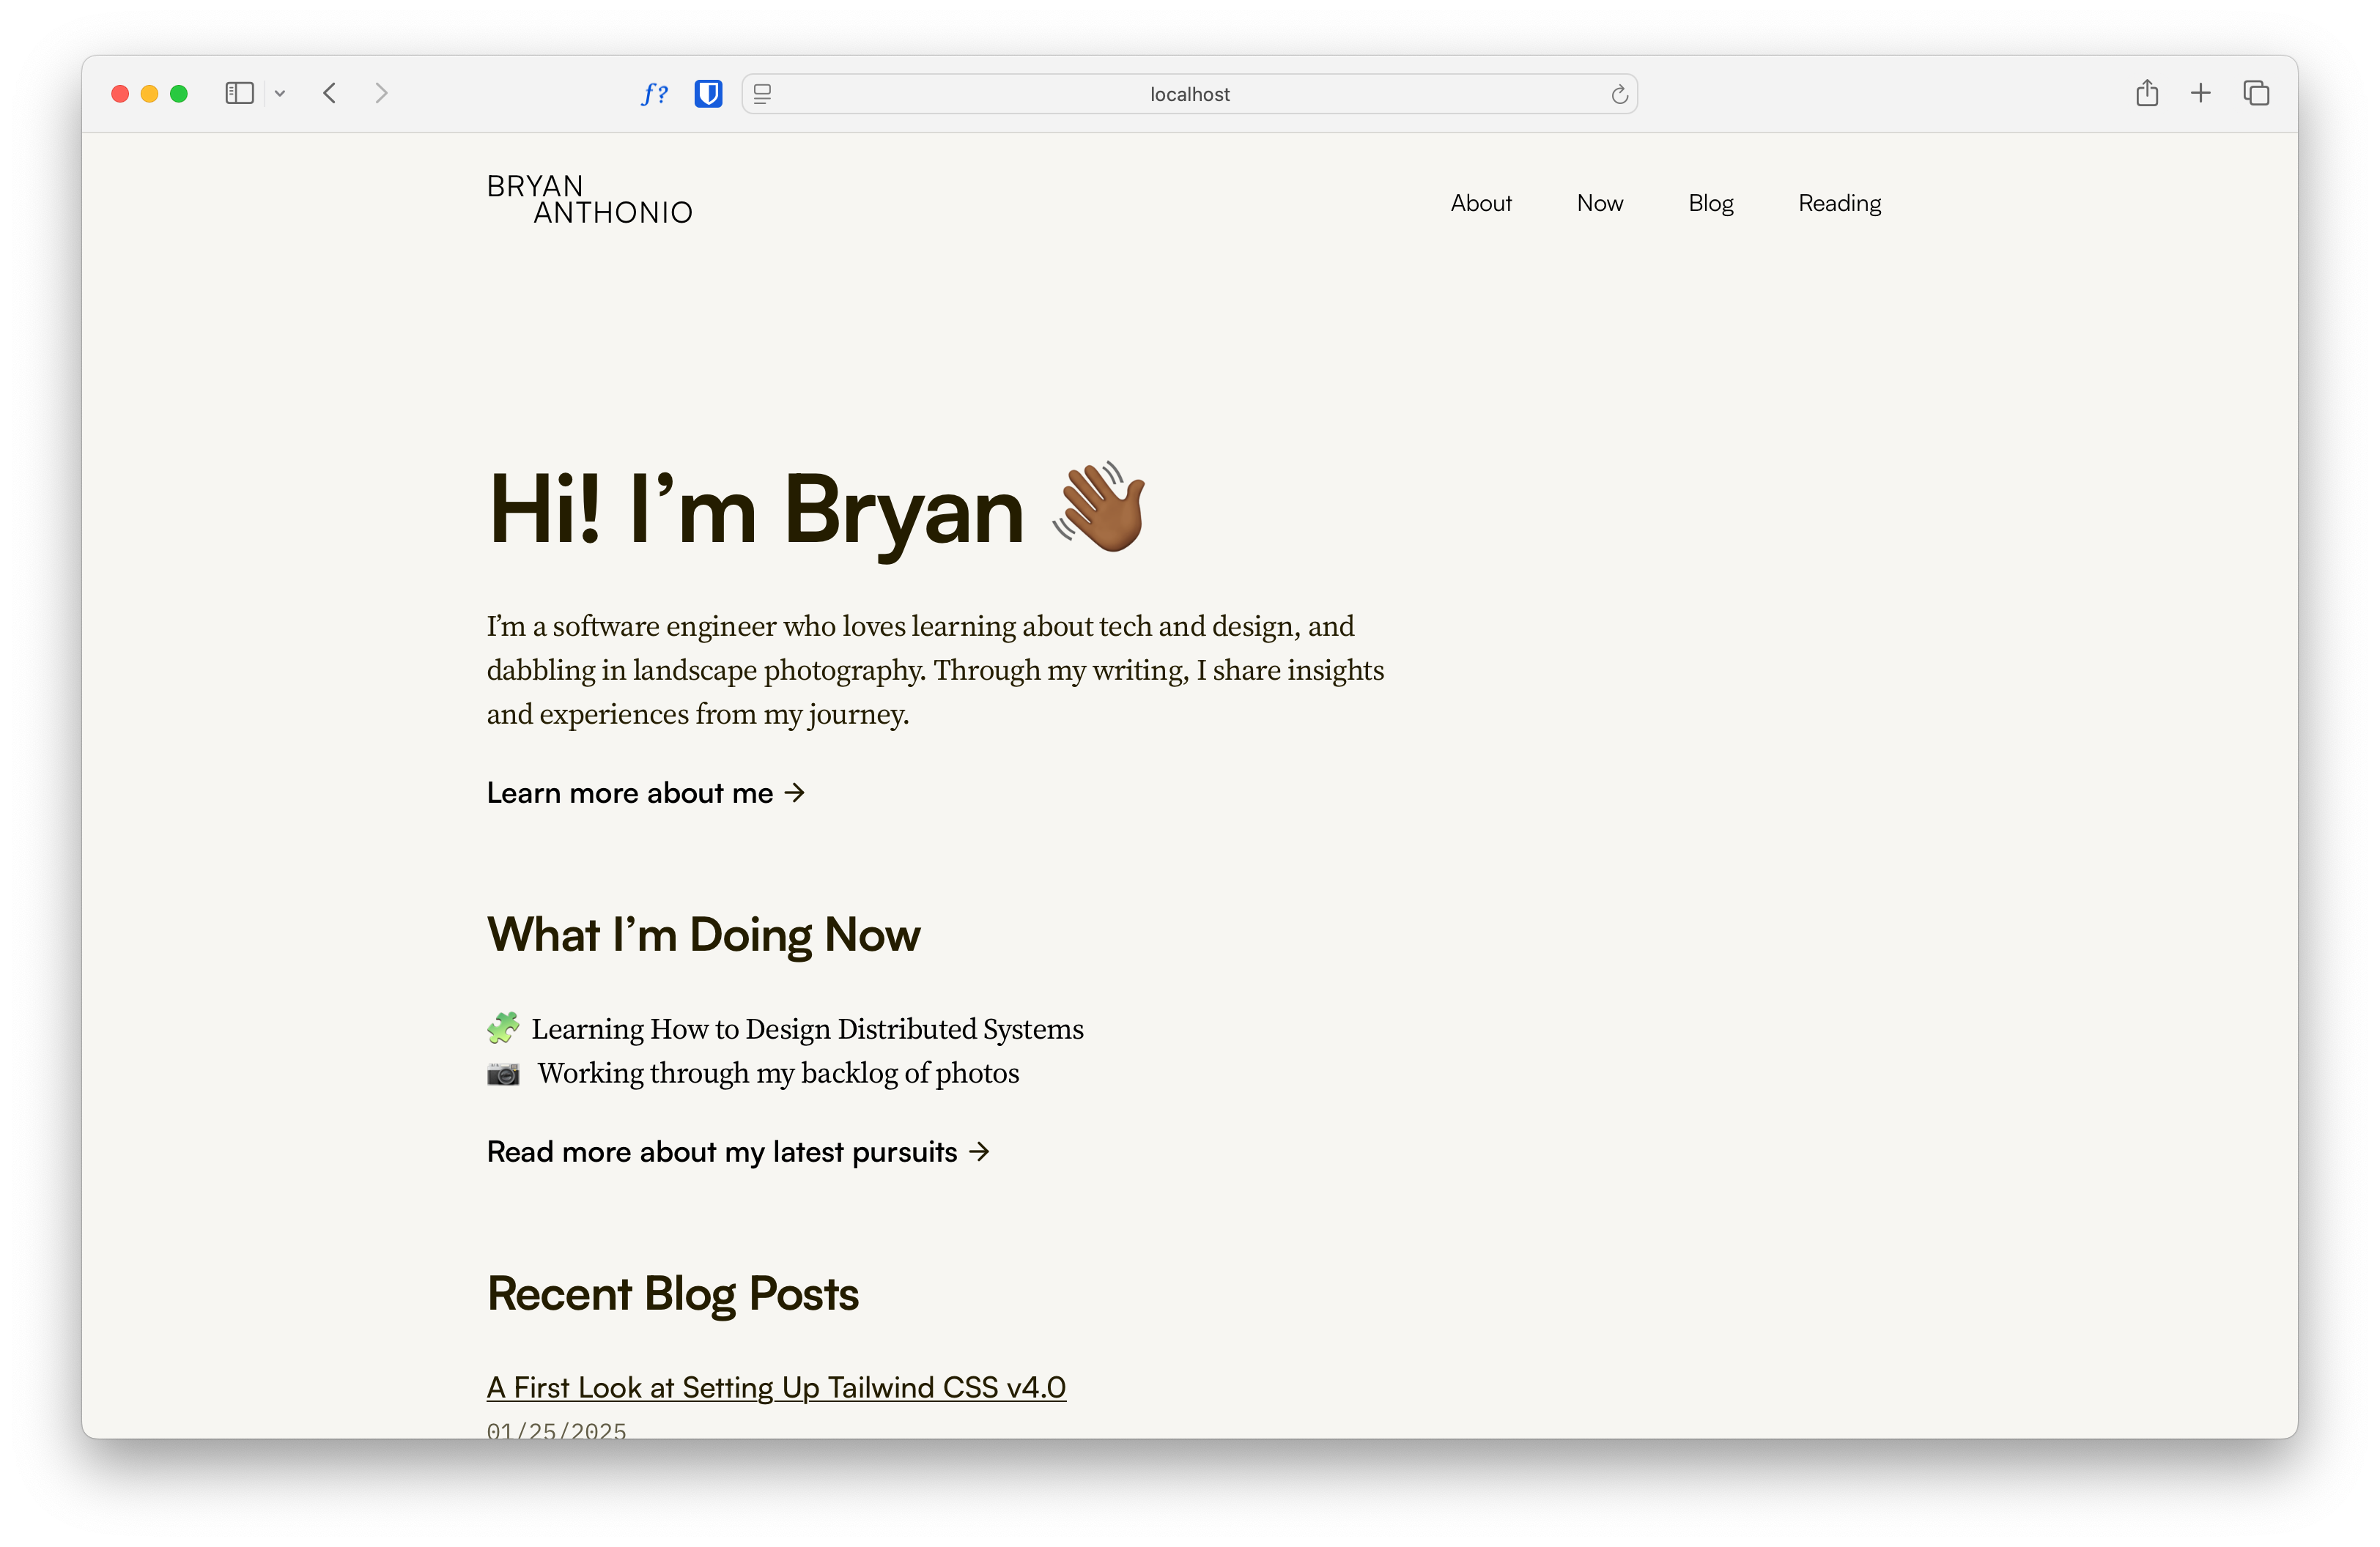Click the font question mark extension icon
The width and height of the screenshot is (2380, 1547).
point(655,93)
